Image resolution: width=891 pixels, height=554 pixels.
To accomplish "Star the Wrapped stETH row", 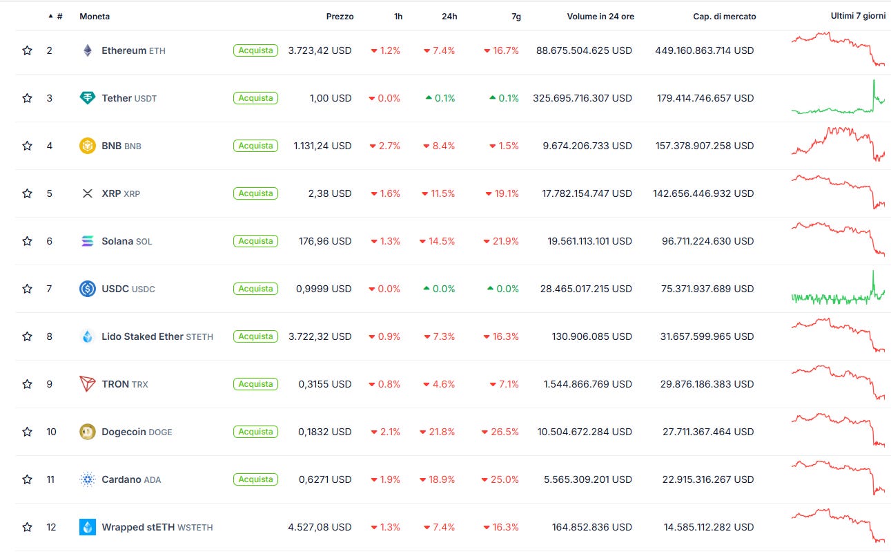I will tap(27, 527).
